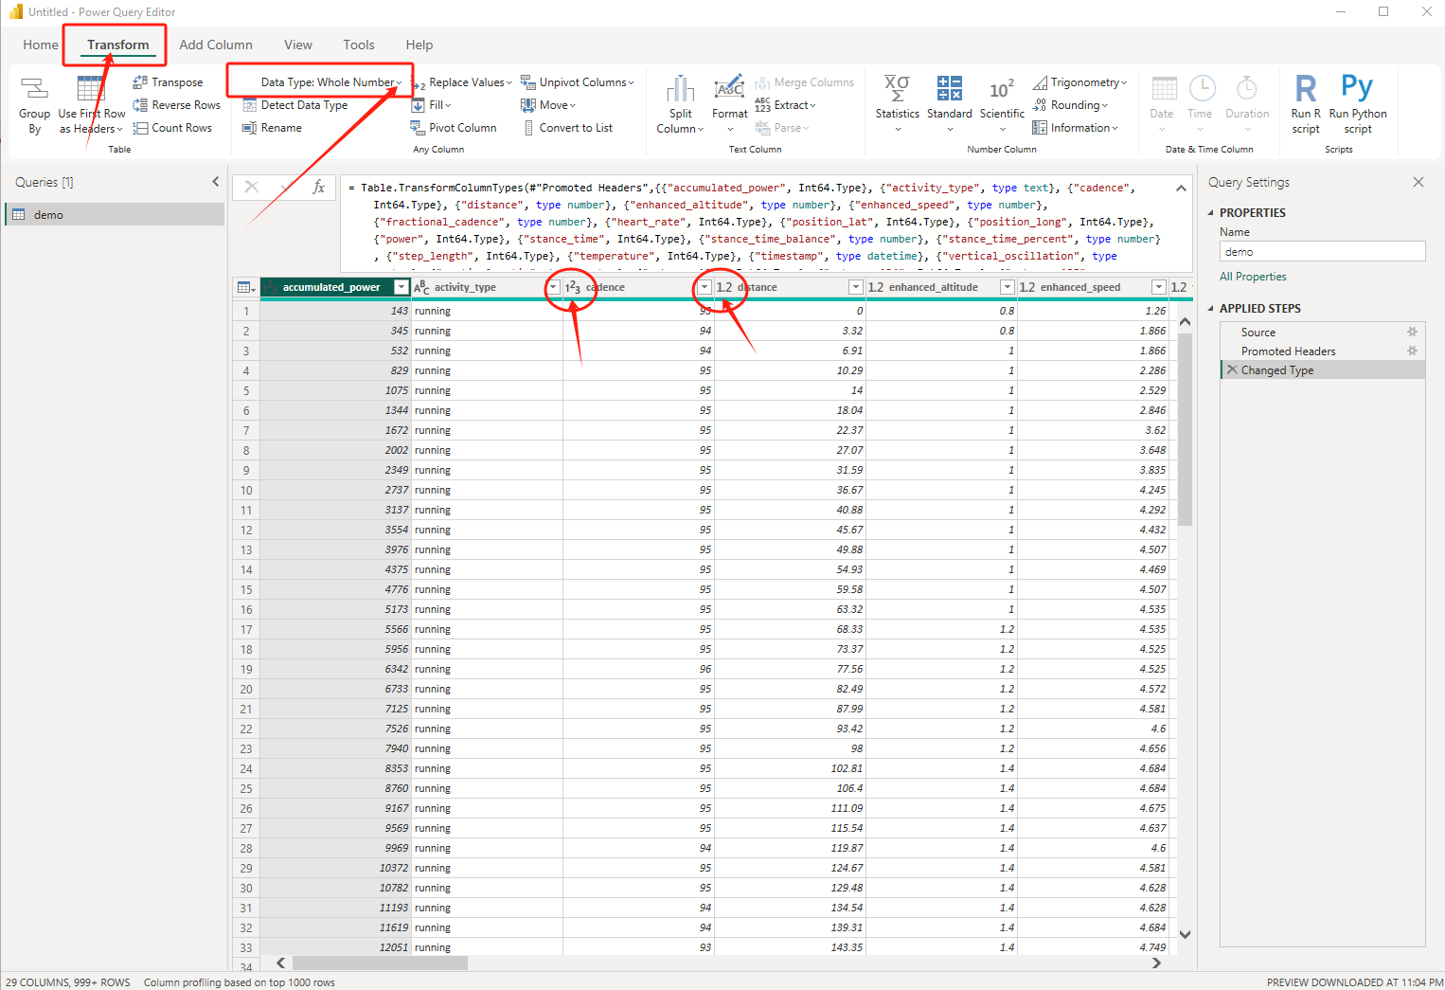
Task: Click the gear icon for Source step
Action: coord(1412,332)
